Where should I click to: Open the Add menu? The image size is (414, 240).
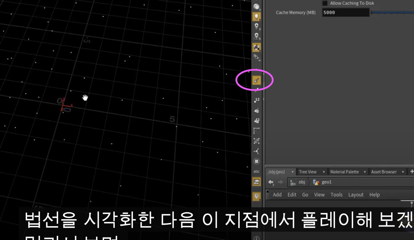click(277, 195)
